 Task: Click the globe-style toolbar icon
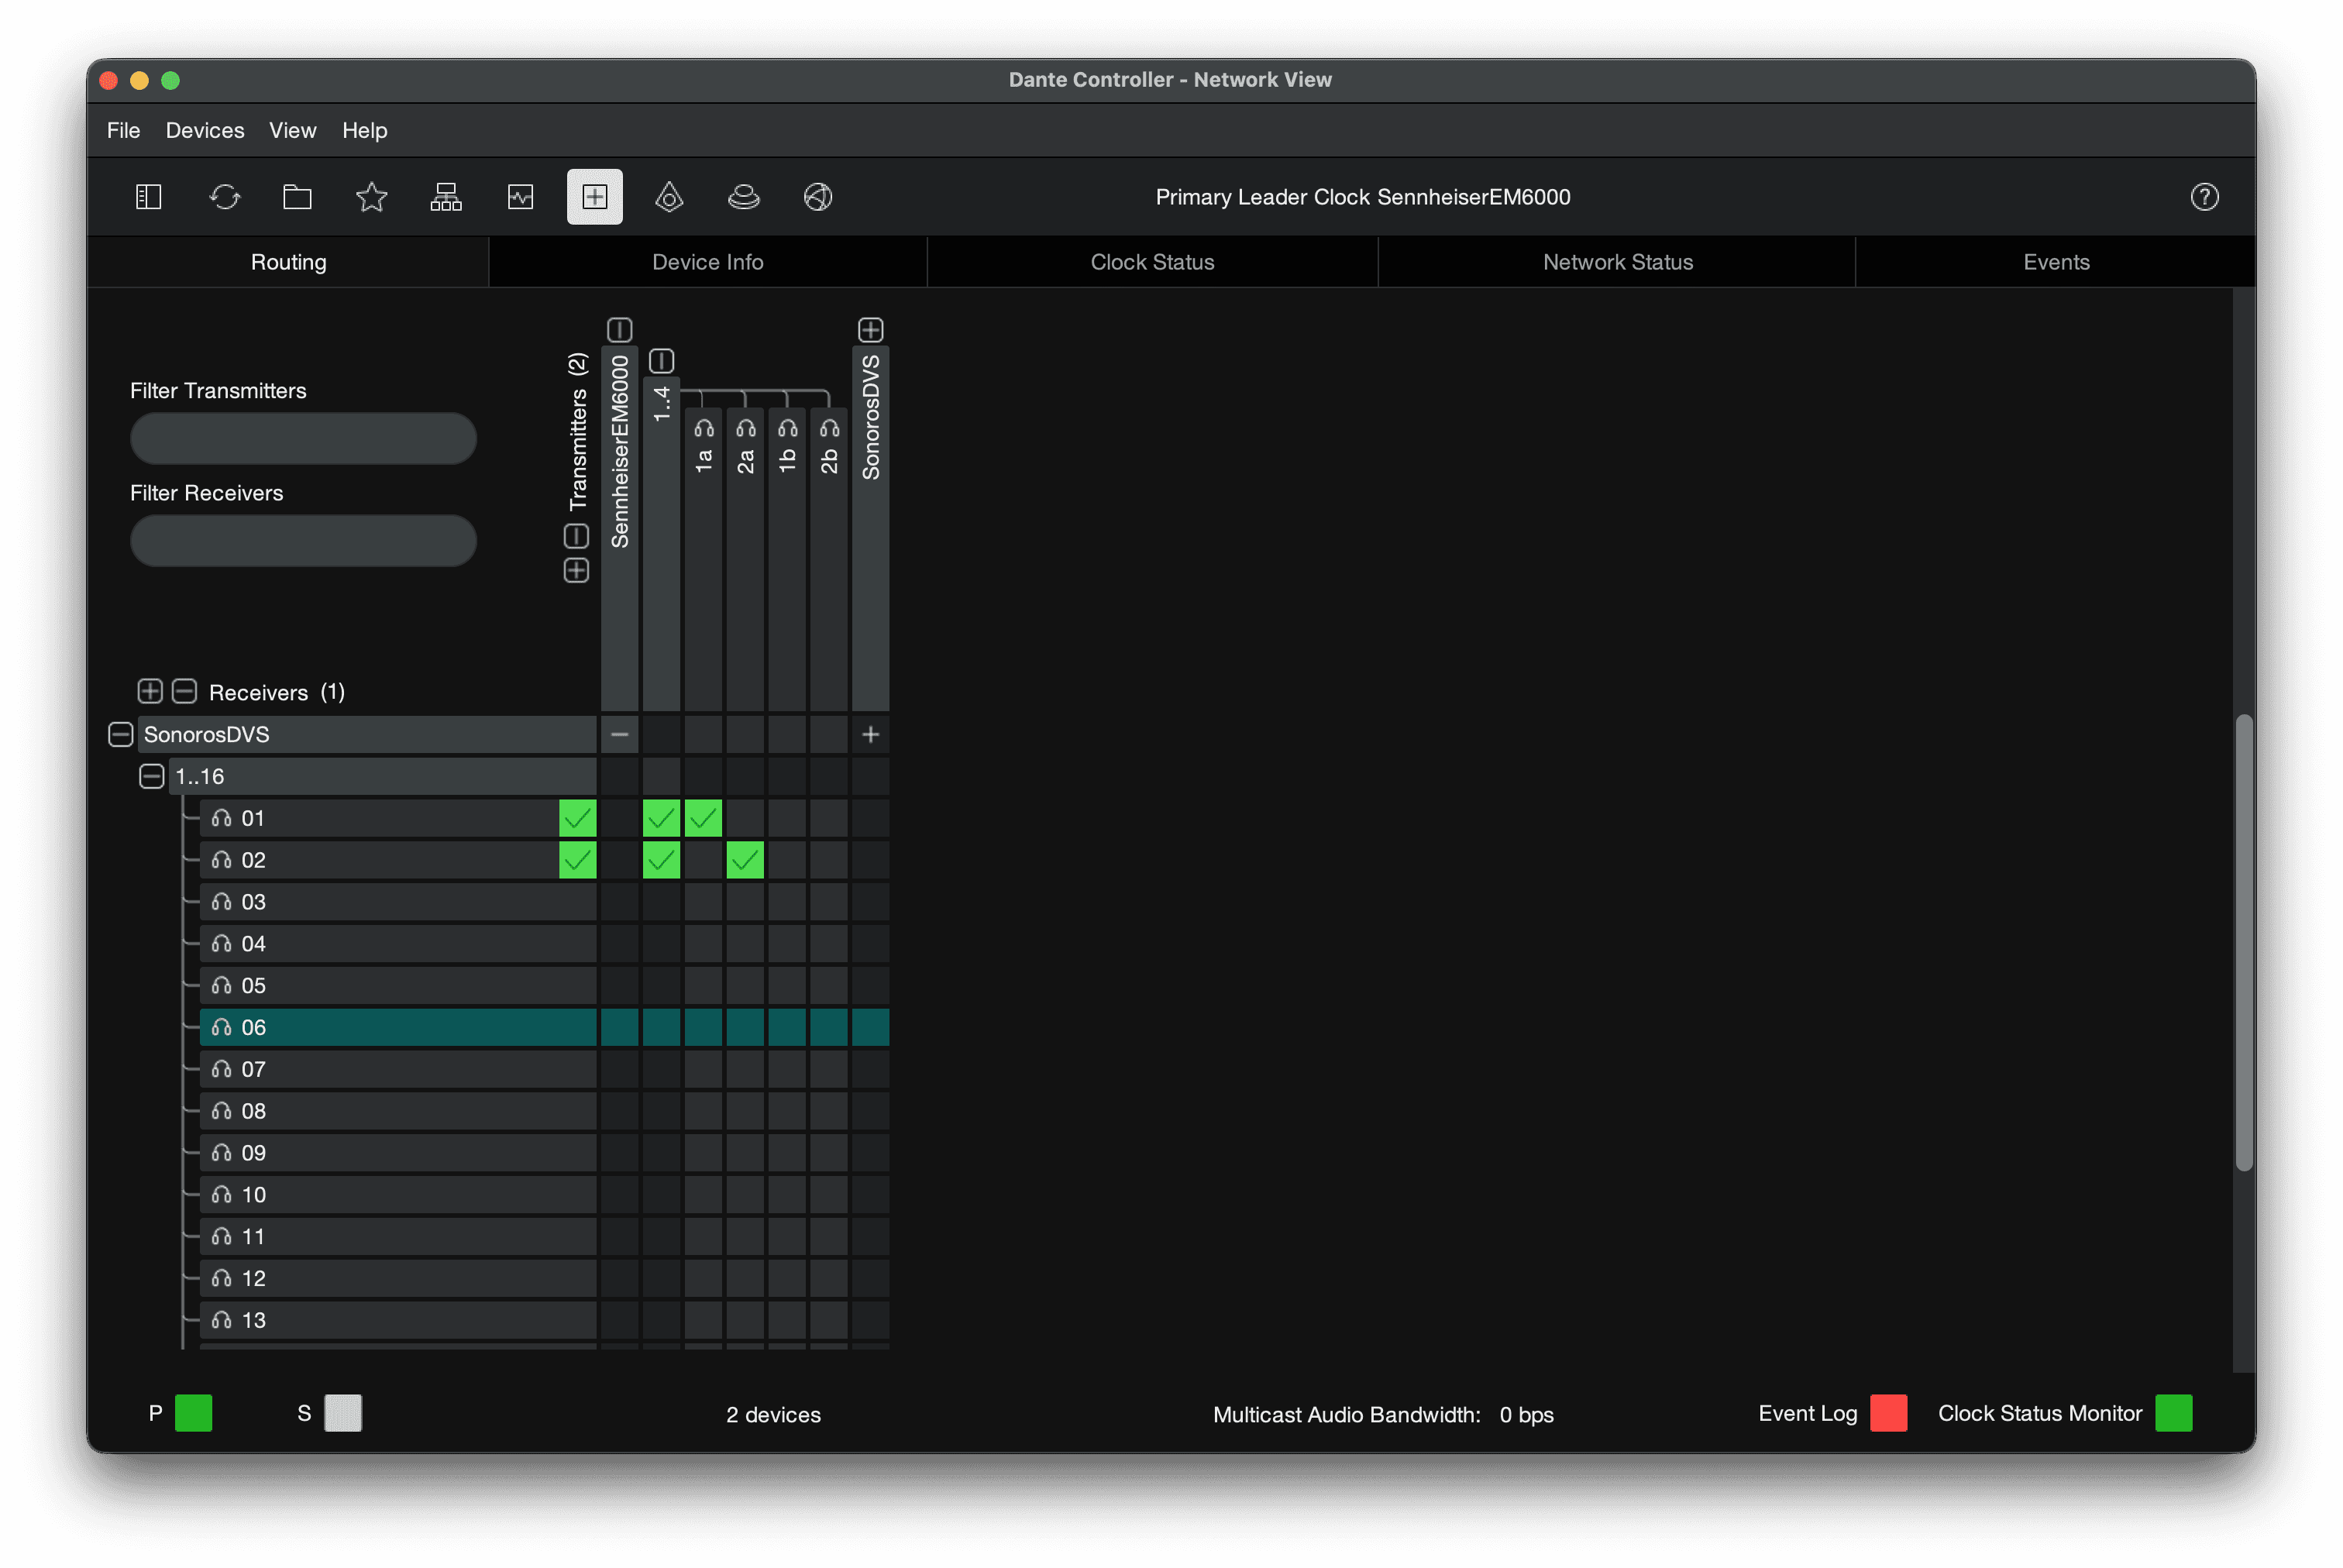tap(818, 197)
